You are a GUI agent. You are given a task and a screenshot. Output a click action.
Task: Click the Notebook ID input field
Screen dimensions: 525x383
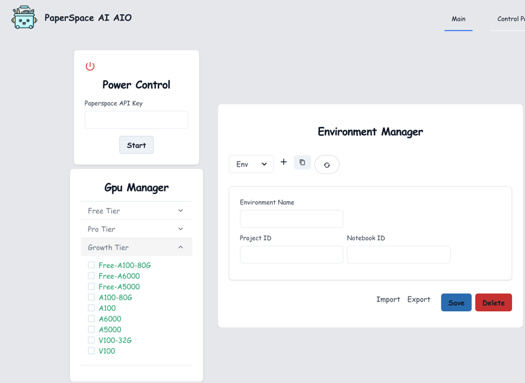(398, 255)
